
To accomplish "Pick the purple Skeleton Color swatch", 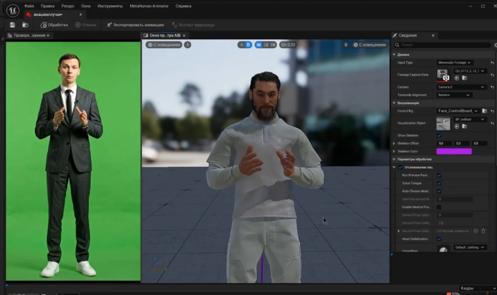I will (x=454, y=152).
